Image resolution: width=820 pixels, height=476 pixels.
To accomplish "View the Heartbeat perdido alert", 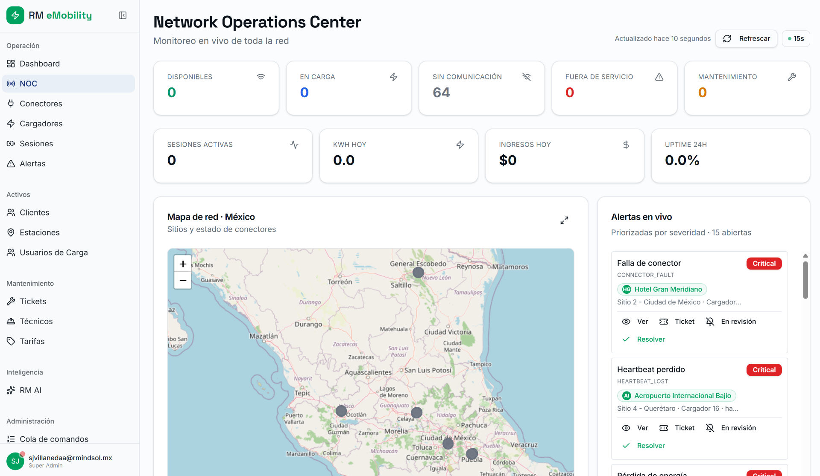I will point(635,428).
